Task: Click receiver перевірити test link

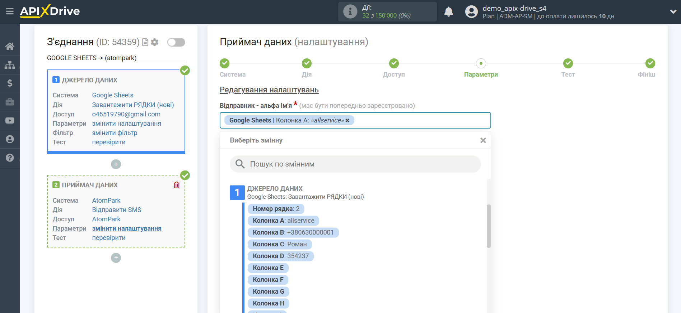Action: [x=109, y=238]
